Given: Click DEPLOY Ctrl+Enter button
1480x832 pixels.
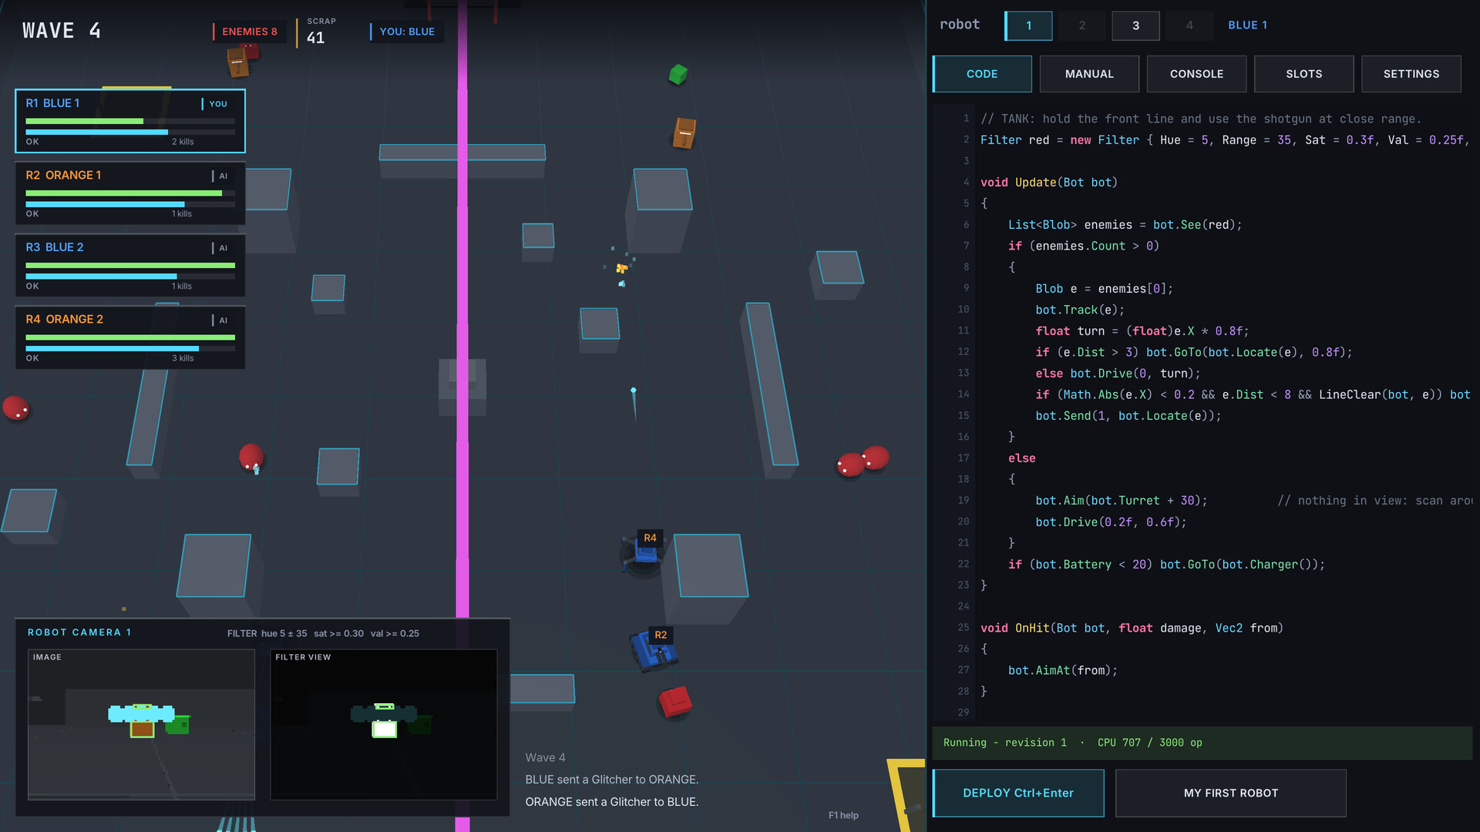Looking at the screenshot, I should tap(1017, 793).
